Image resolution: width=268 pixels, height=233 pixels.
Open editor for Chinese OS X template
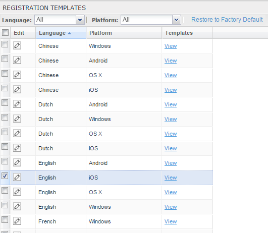pyautogui.click(x=17, y=75)
